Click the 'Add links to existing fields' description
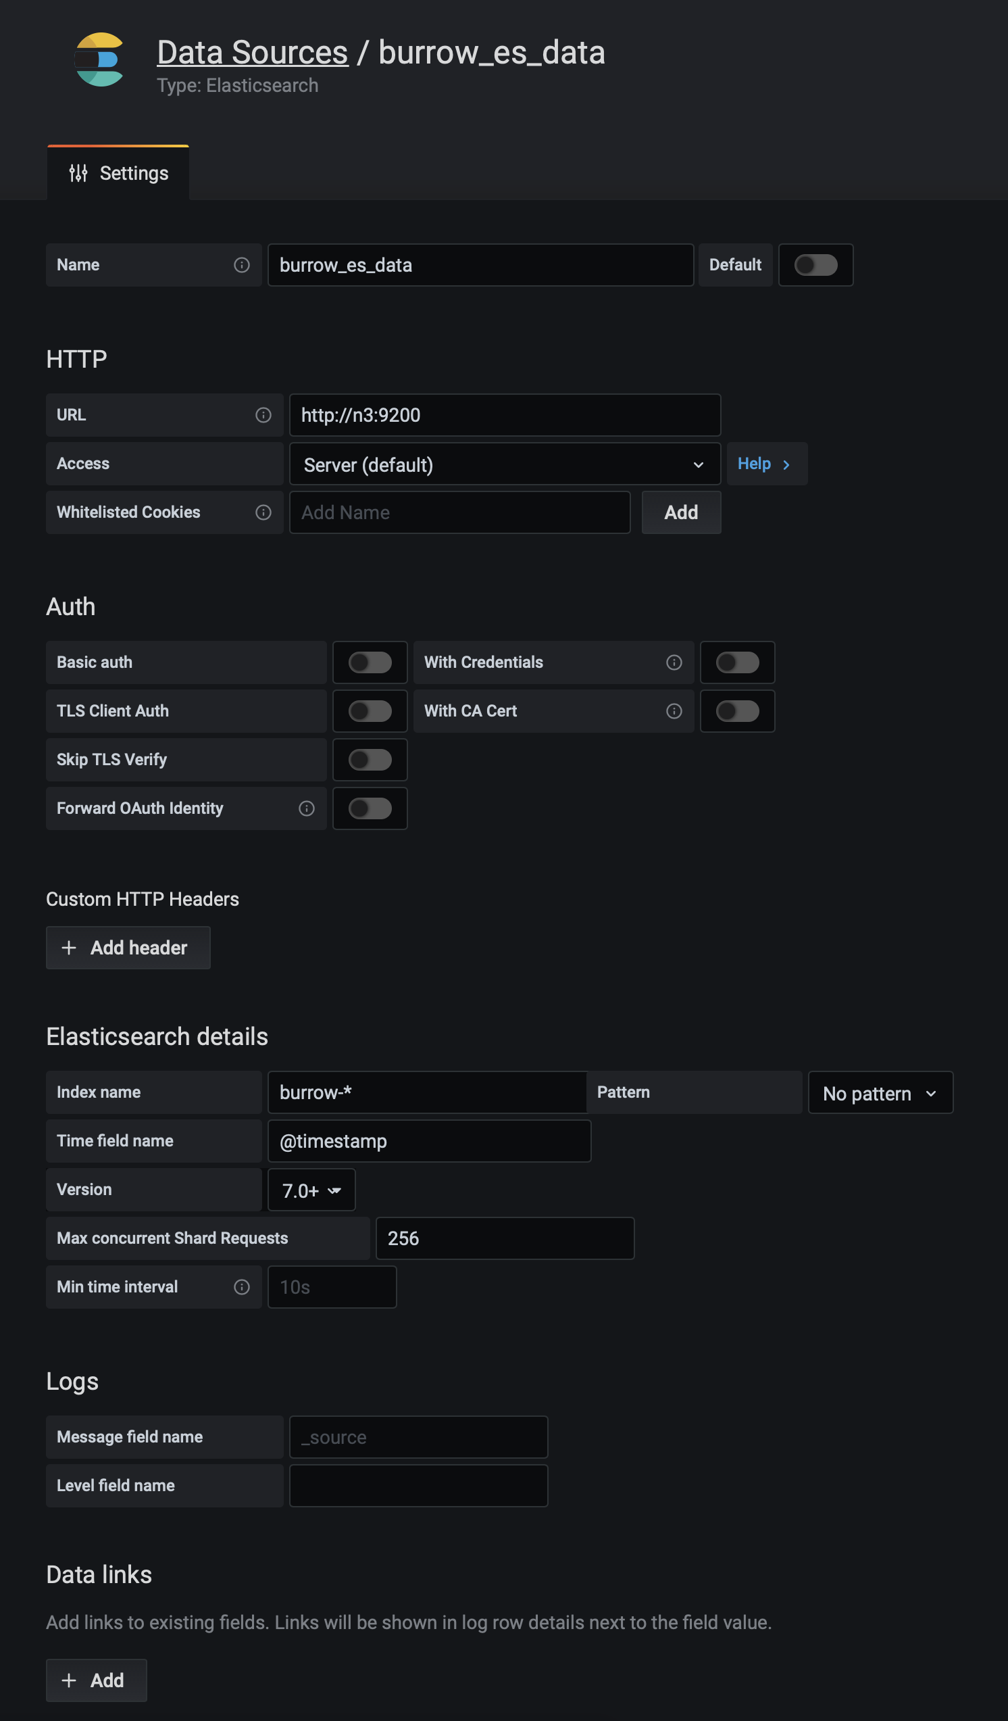This screenshot has height=1721, width=1008. tap(409, 1623)
